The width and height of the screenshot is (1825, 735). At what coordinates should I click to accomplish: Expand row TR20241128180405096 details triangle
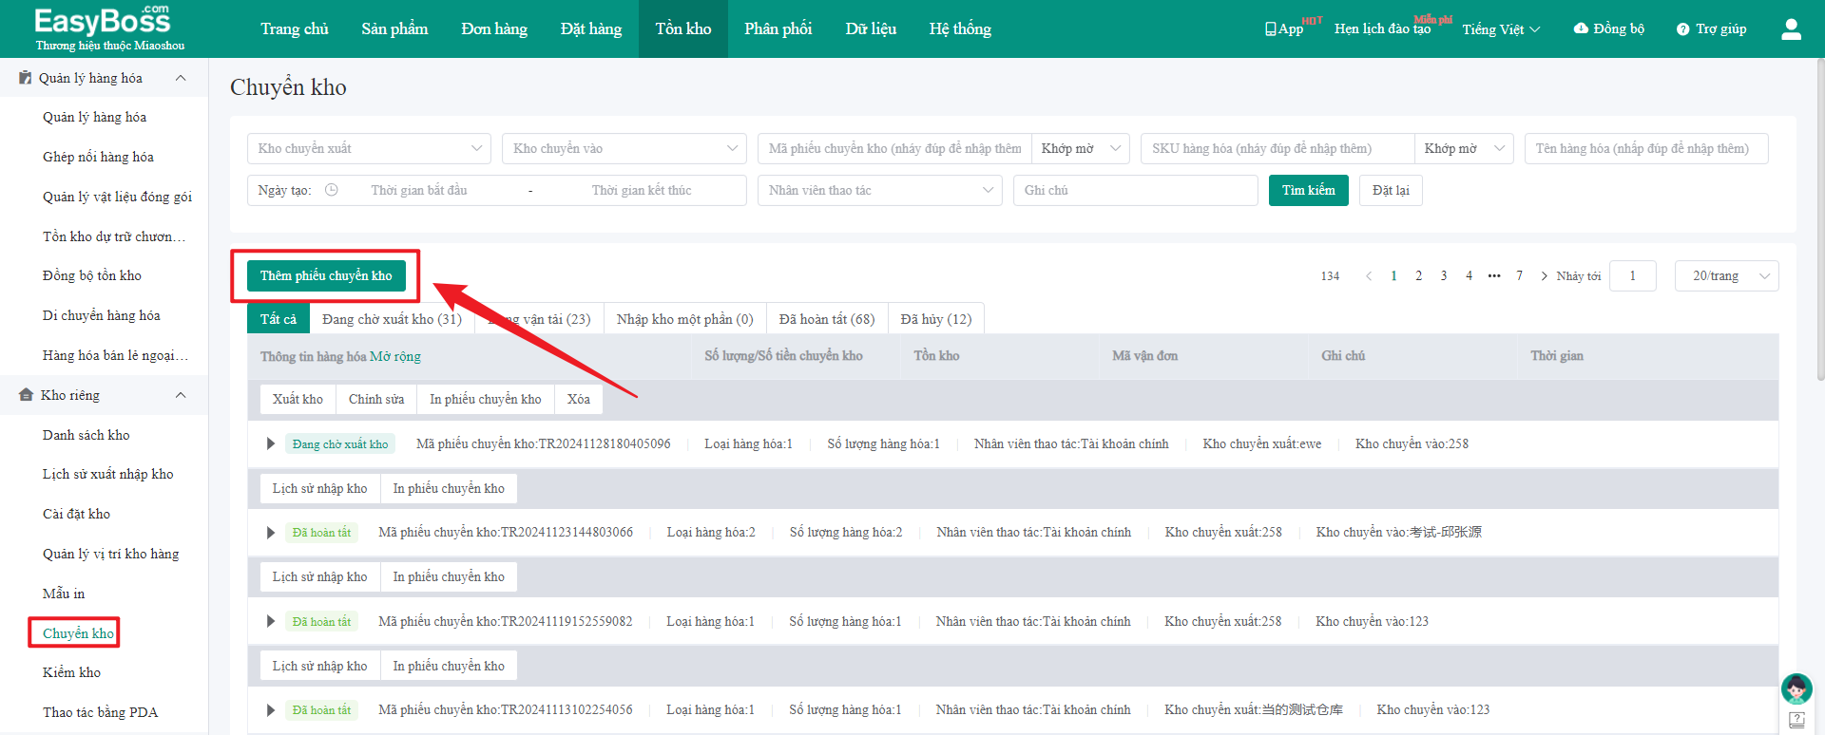271,443
